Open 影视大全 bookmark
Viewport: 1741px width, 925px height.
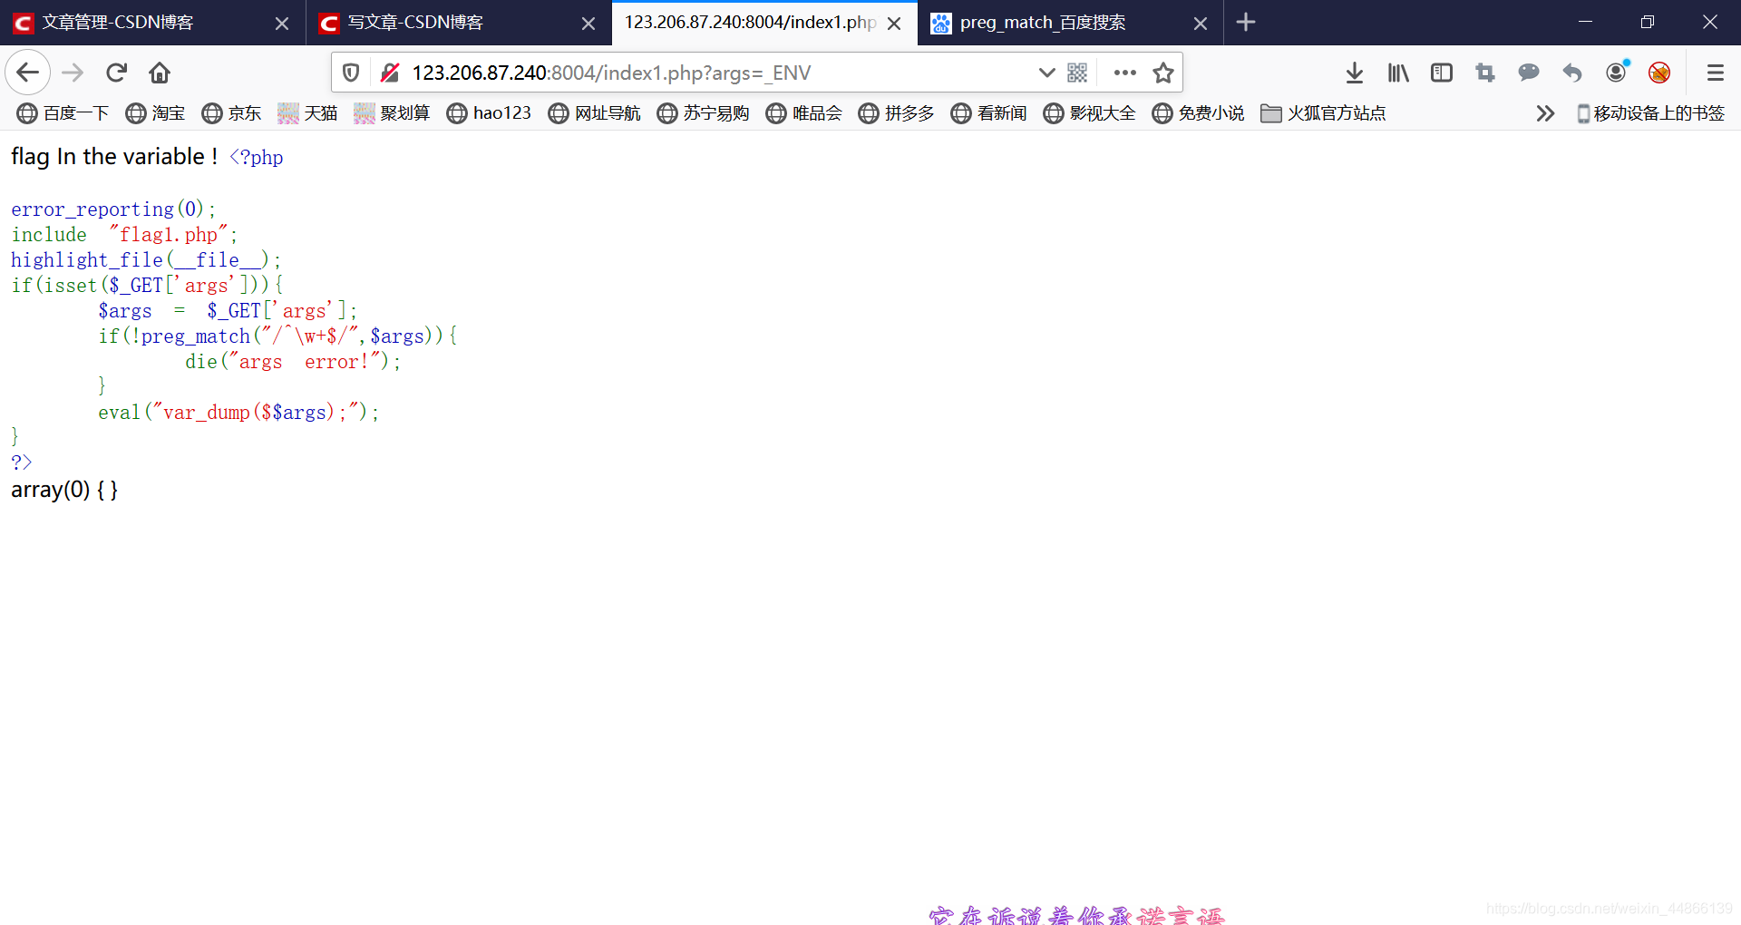(1090, 113)
